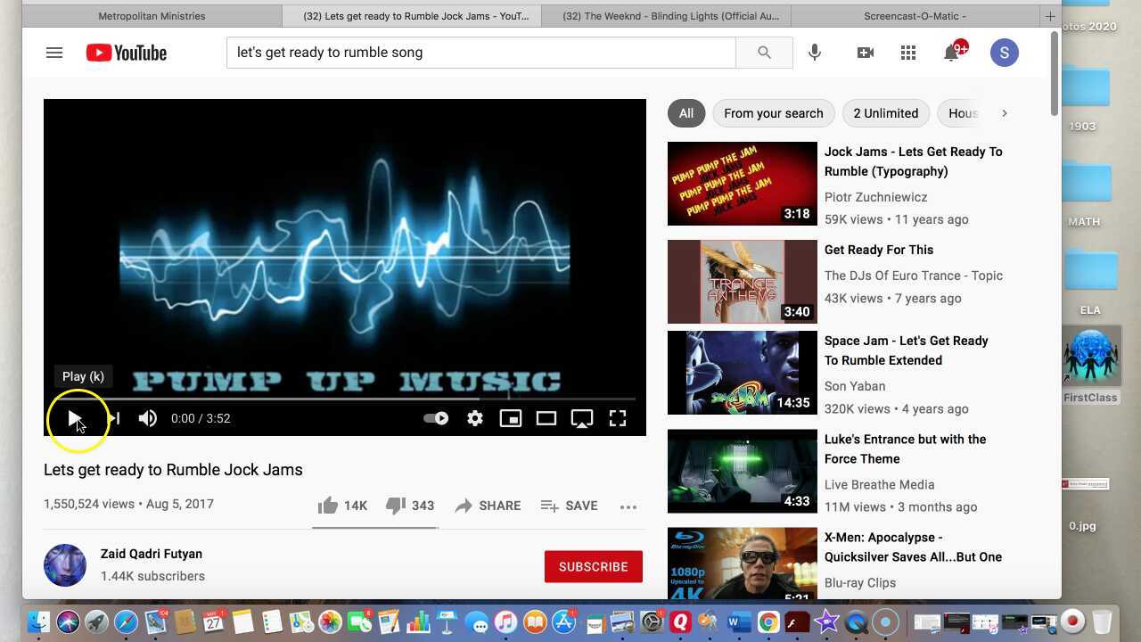Switch to miniplayer mode

click(x=511, y=418)
